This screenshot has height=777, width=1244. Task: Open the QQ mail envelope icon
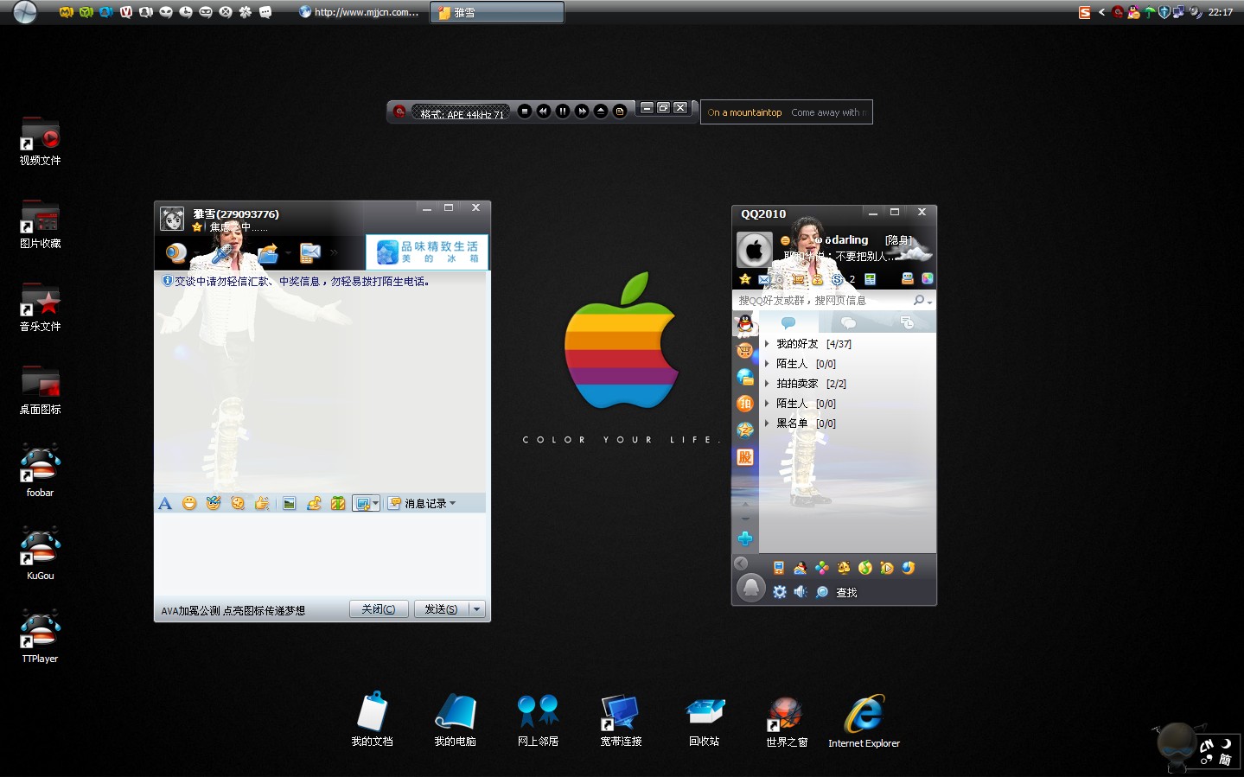[x=764, y=279]
